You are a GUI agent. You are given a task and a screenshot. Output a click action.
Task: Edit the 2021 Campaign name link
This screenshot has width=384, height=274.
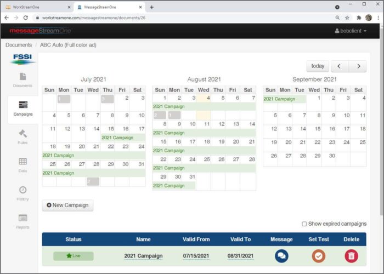pos(143,256)
